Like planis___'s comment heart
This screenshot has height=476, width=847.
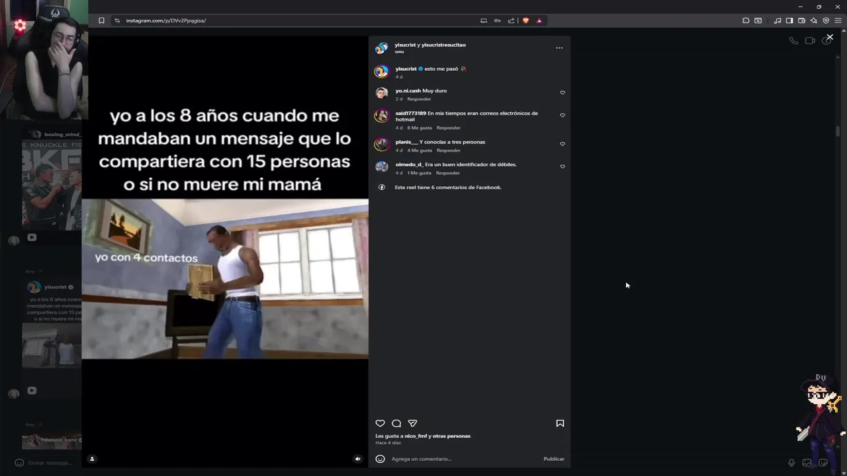pyautogui.click(x=562, y=143)
